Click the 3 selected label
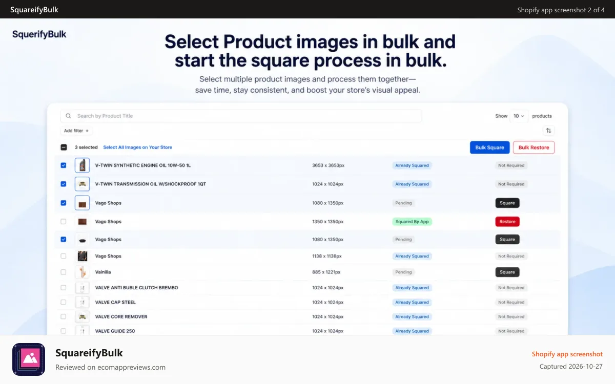The width and height of the screenshot is (615, 384). (86, 147)
